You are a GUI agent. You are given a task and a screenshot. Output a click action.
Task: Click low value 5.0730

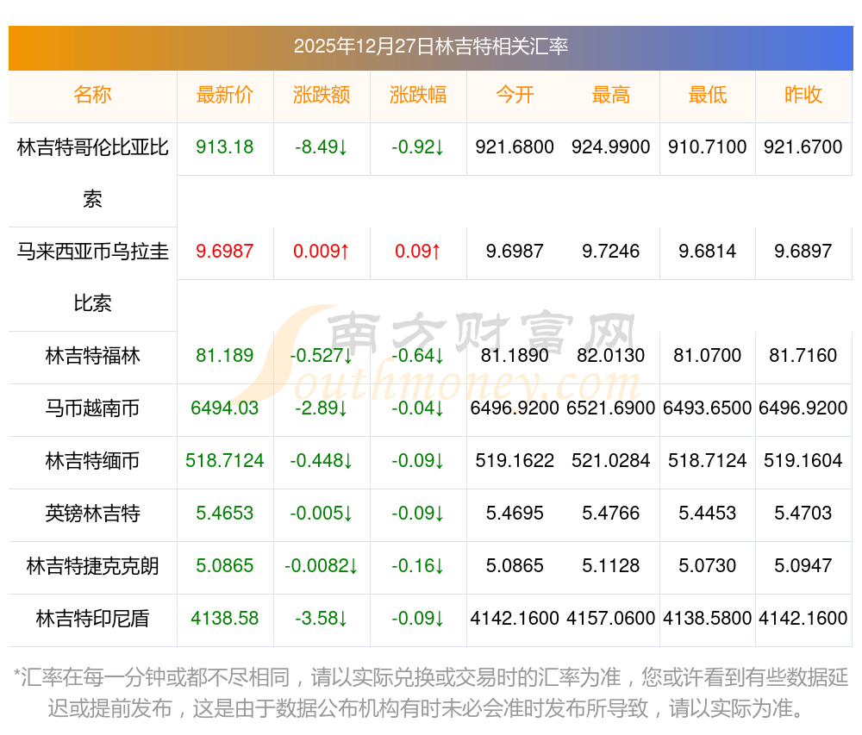tap(707, 566)
